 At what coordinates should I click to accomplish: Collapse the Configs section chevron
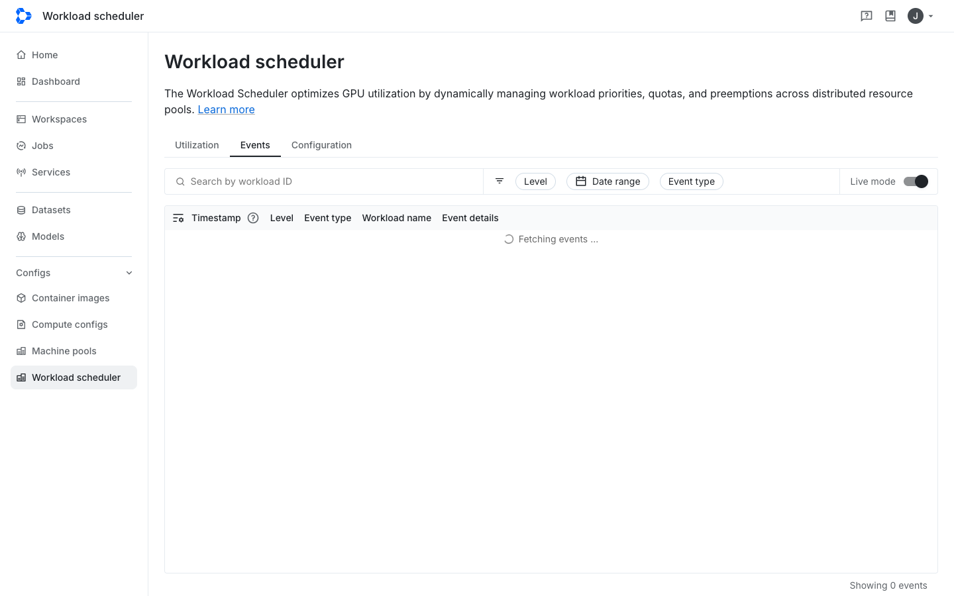click(129, 273)
